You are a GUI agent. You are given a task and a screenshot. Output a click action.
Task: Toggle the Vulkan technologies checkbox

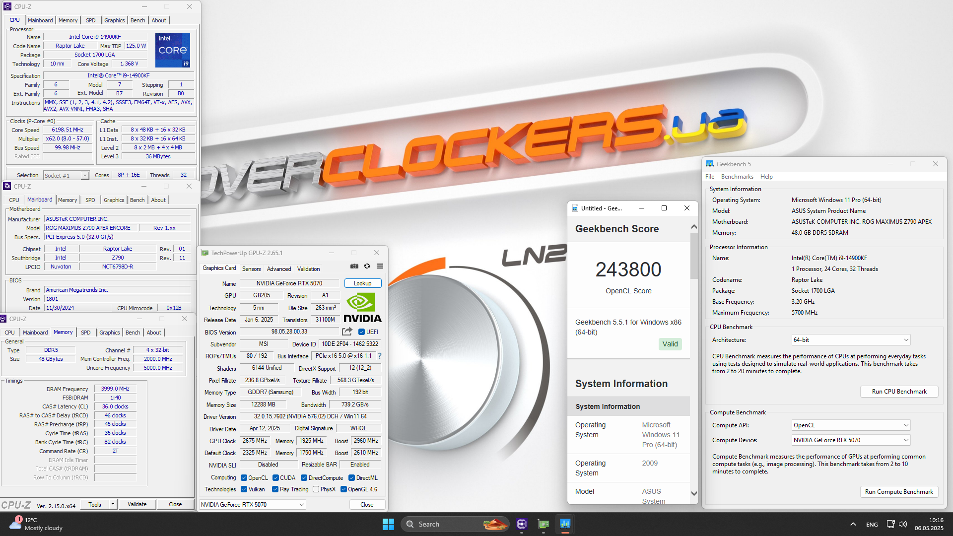pos(244,489)
